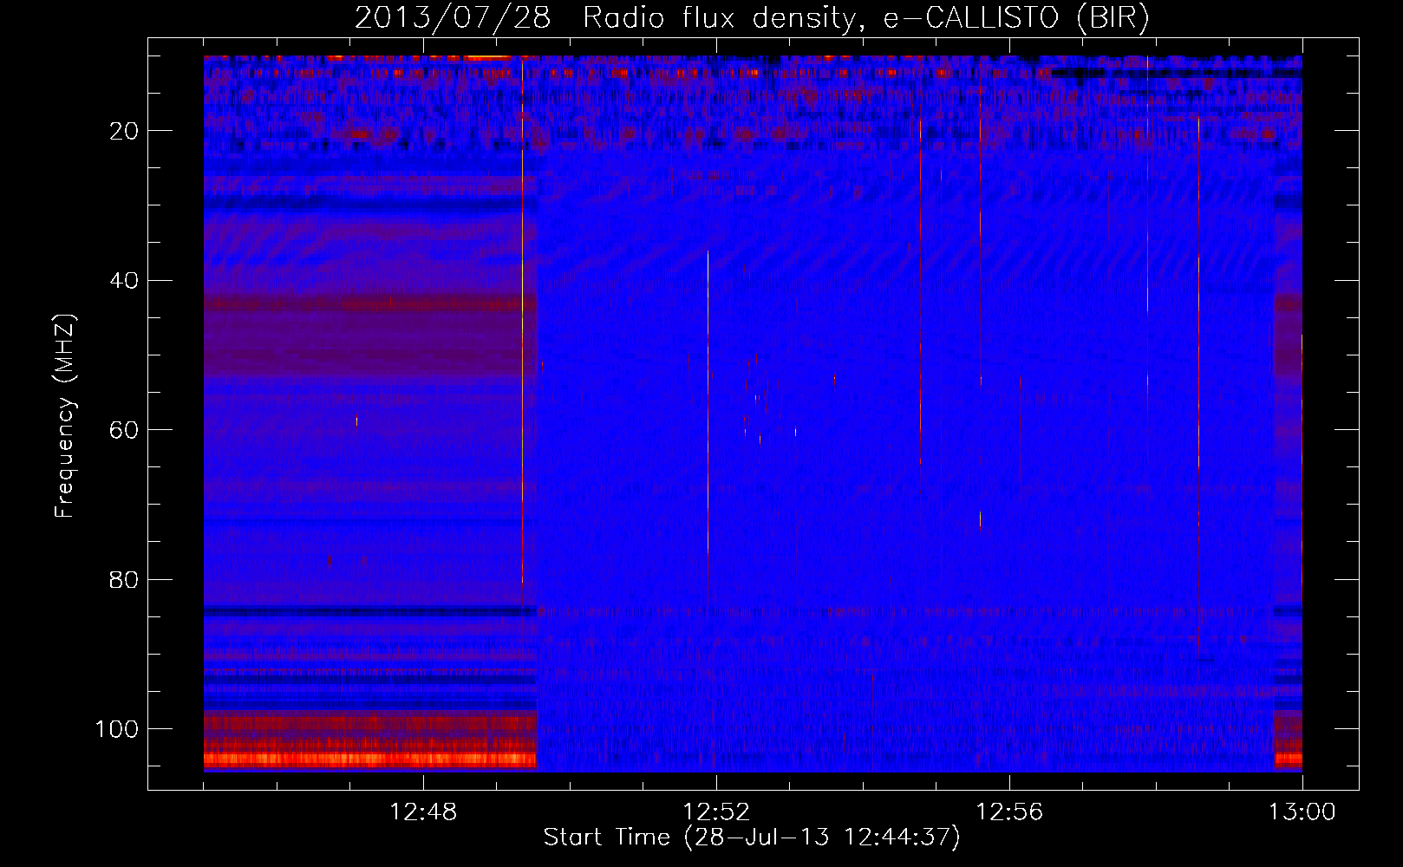This screenshot has height=867, width=1403.
Task: Click the 40 frequency tick label
Action: (x=125, y=281)
